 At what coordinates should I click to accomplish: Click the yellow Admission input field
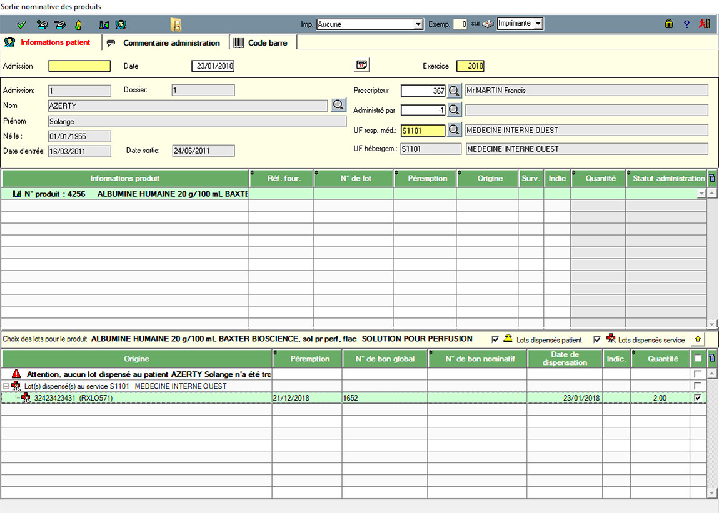pyautogui.click(x=79, y=66)
